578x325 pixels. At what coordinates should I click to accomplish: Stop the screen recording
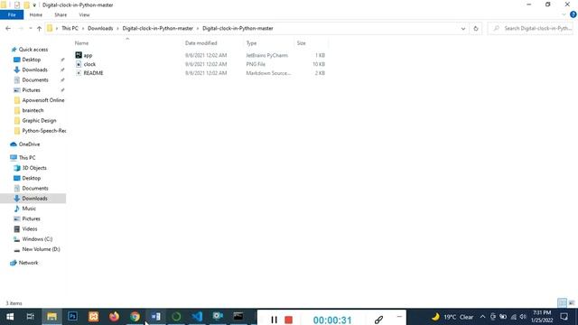click(289, 320)
